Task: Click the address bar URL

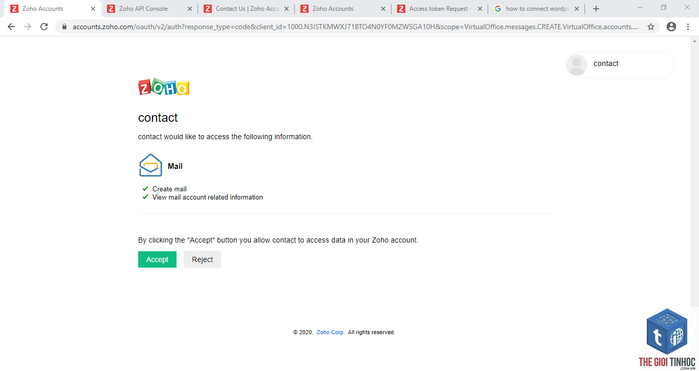Action: [355, 27]
